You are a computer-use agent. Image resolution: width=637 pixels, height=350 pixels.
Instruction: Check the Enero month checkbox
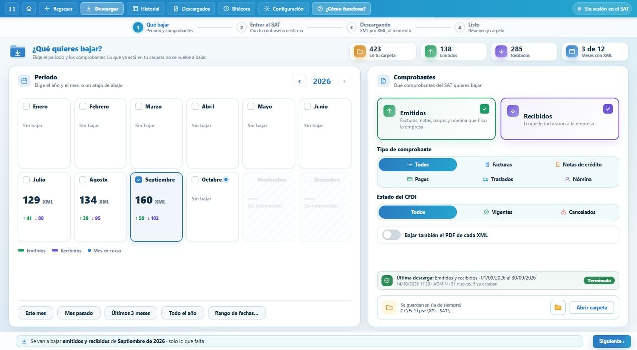pos(27,106)
